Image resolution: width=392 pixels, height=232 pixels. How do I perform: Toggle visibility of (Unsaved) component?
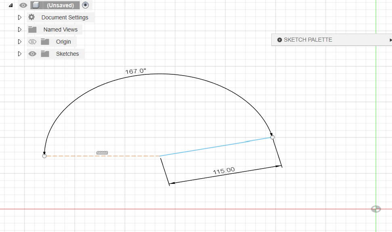click(x=23, y=5)
